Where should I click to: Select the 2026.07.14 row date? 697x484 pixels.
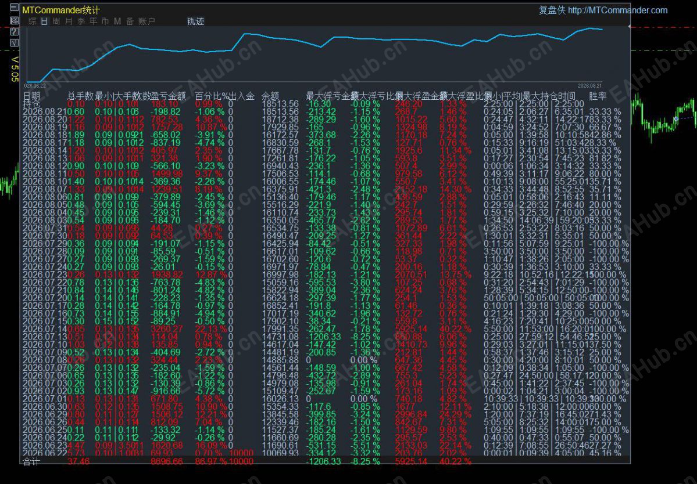[x=44, y=329]
